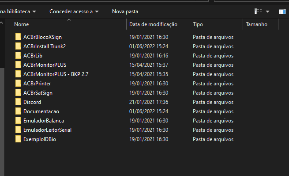Click the Discord folder icon
The width and height of the screenshot is (289, 176).
[x=18, y=102]
